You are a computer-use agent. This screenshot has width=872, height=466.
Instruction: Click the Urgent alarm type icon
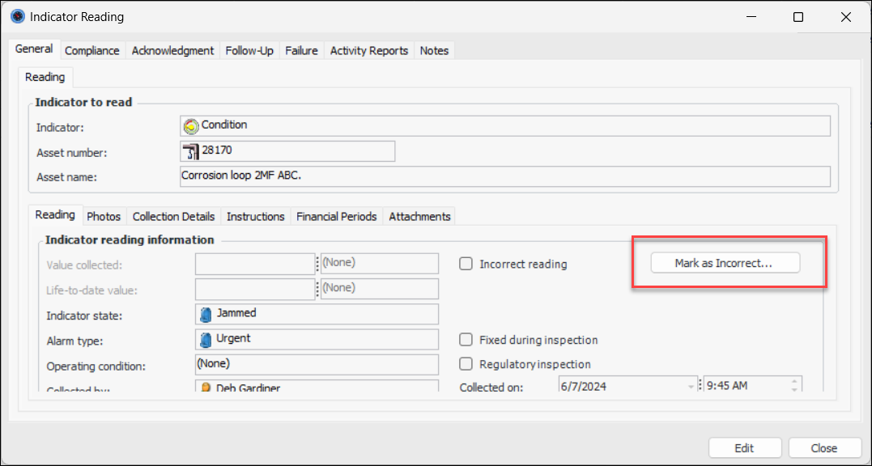pos(206,339)
